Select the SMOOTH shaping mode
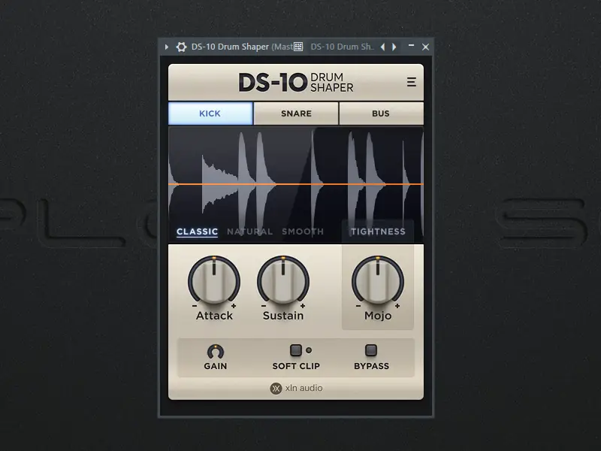The height and width of the screenshot is (451, 601). [302, 232]
